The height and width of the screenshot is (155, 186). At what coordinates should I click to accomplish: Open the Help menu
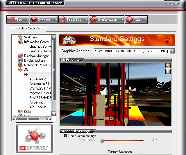(136, 19)
